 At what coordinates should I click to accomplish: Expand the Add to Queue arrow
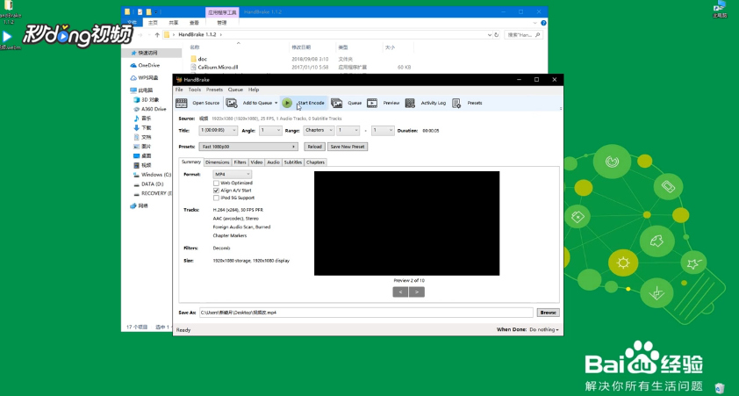click(x=276, y=103)
